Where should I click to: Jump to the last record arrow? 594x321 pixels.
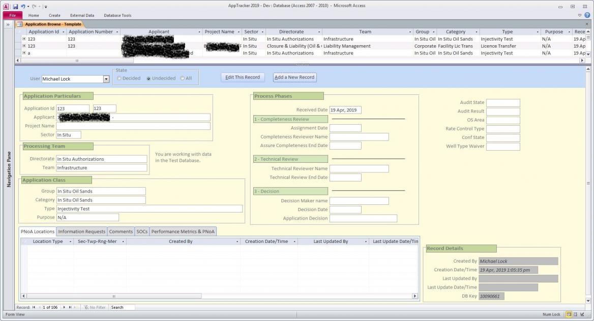pos(70,307)
